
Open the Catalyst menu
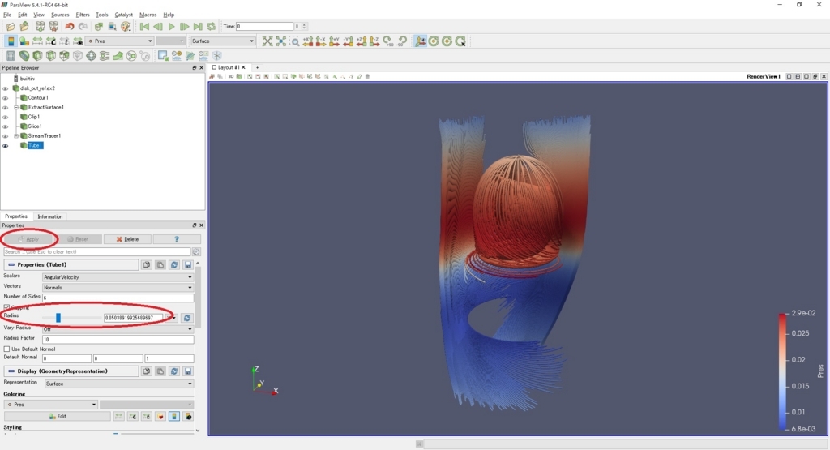[x=124, y=15]
